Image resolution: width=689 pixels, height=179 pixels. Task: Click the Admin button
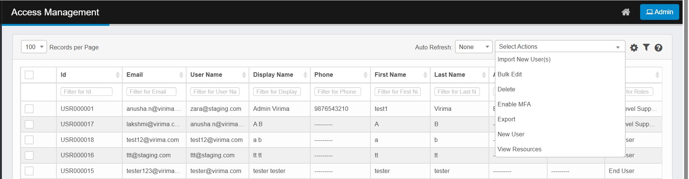[x=659, y=12]
